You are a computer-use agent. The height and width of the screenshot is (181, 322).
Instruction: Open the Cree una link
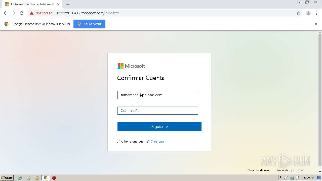(157, 142)
